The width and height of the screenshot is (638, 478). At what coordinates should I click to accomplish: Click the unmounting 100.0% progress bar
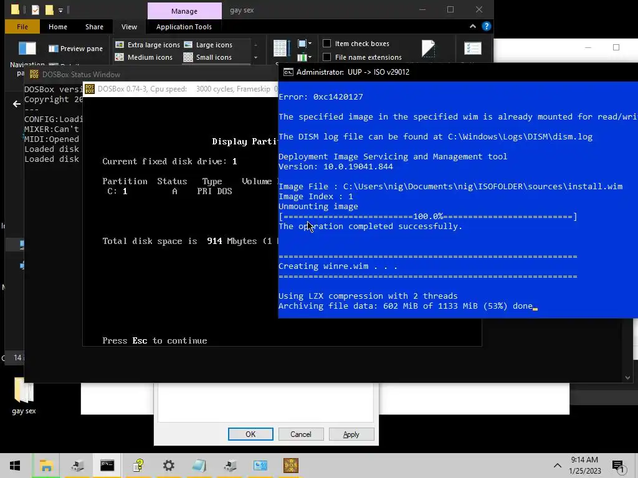[x=427, y=216]
